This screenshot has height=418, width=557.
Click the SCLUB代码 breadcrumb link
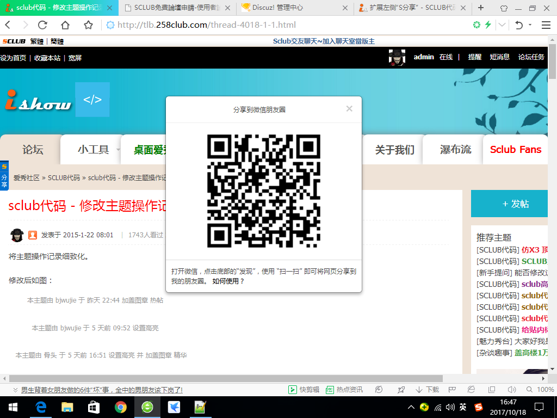point(64,178)
